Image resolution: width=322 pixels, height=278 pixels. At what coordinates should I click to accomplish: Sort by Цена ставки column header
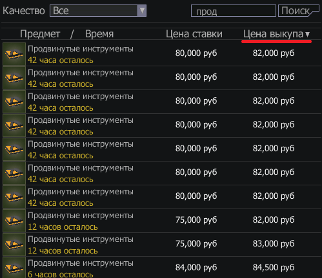[x=194, y=34]
